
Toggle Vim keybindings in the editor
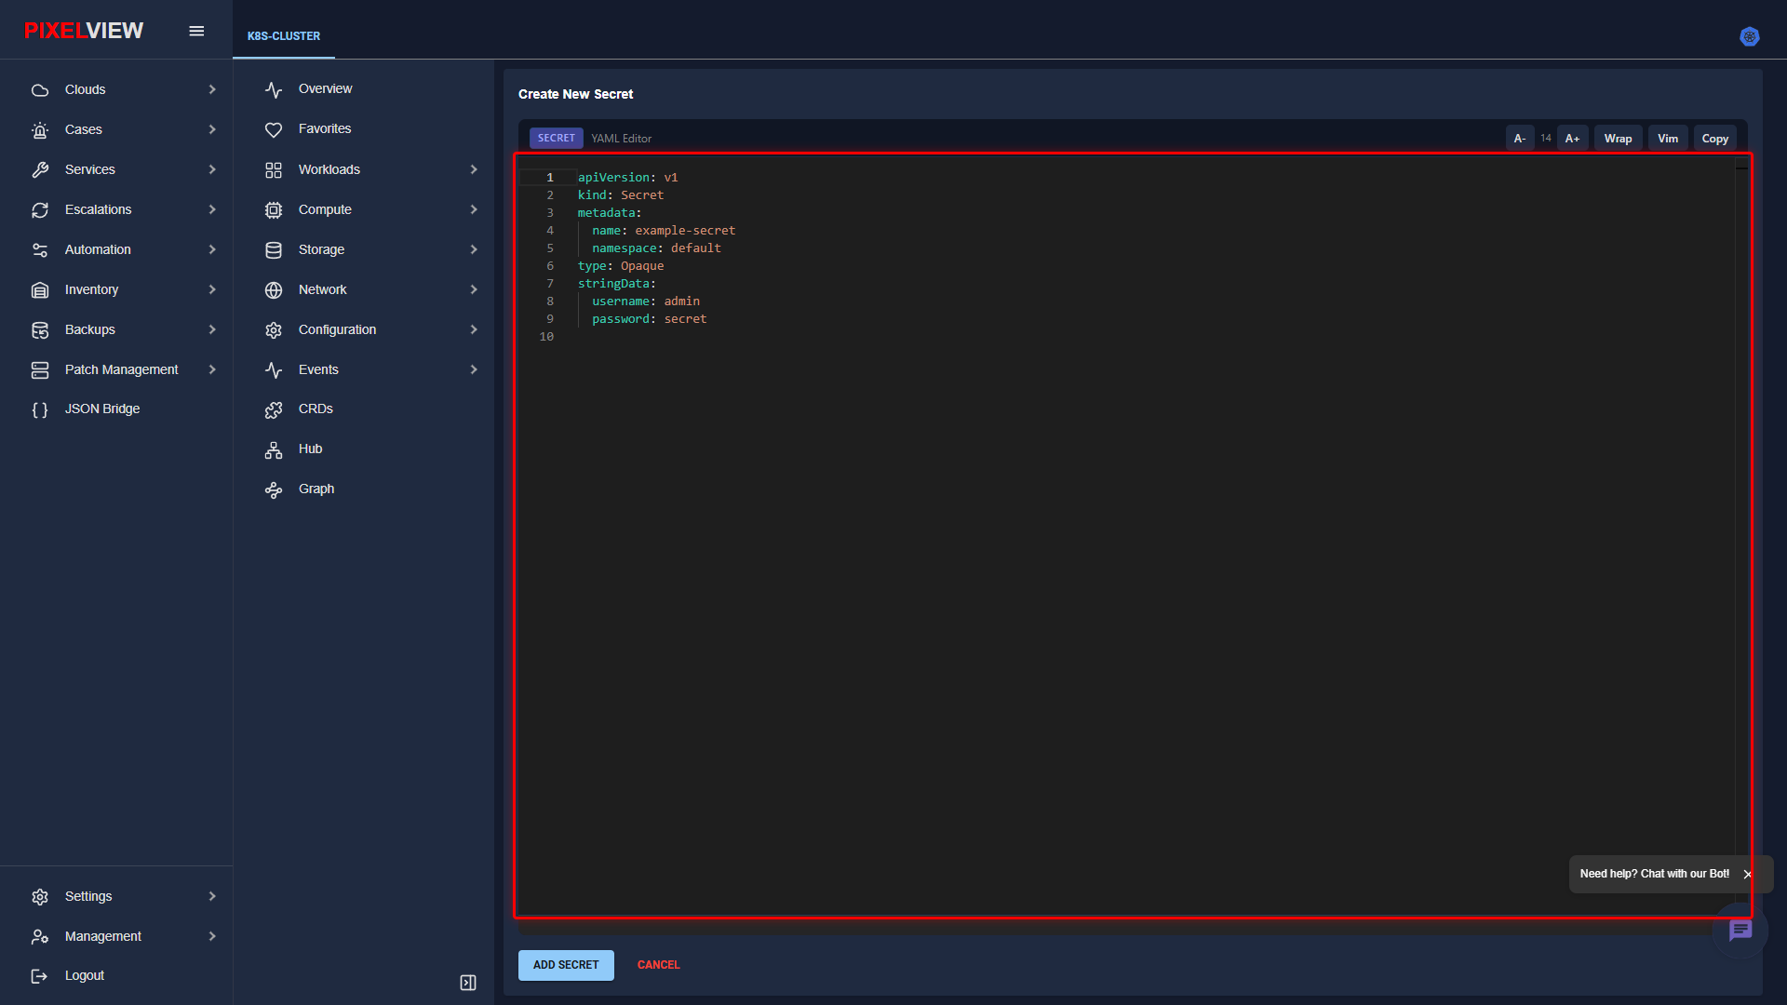(x=1668, y=139)
